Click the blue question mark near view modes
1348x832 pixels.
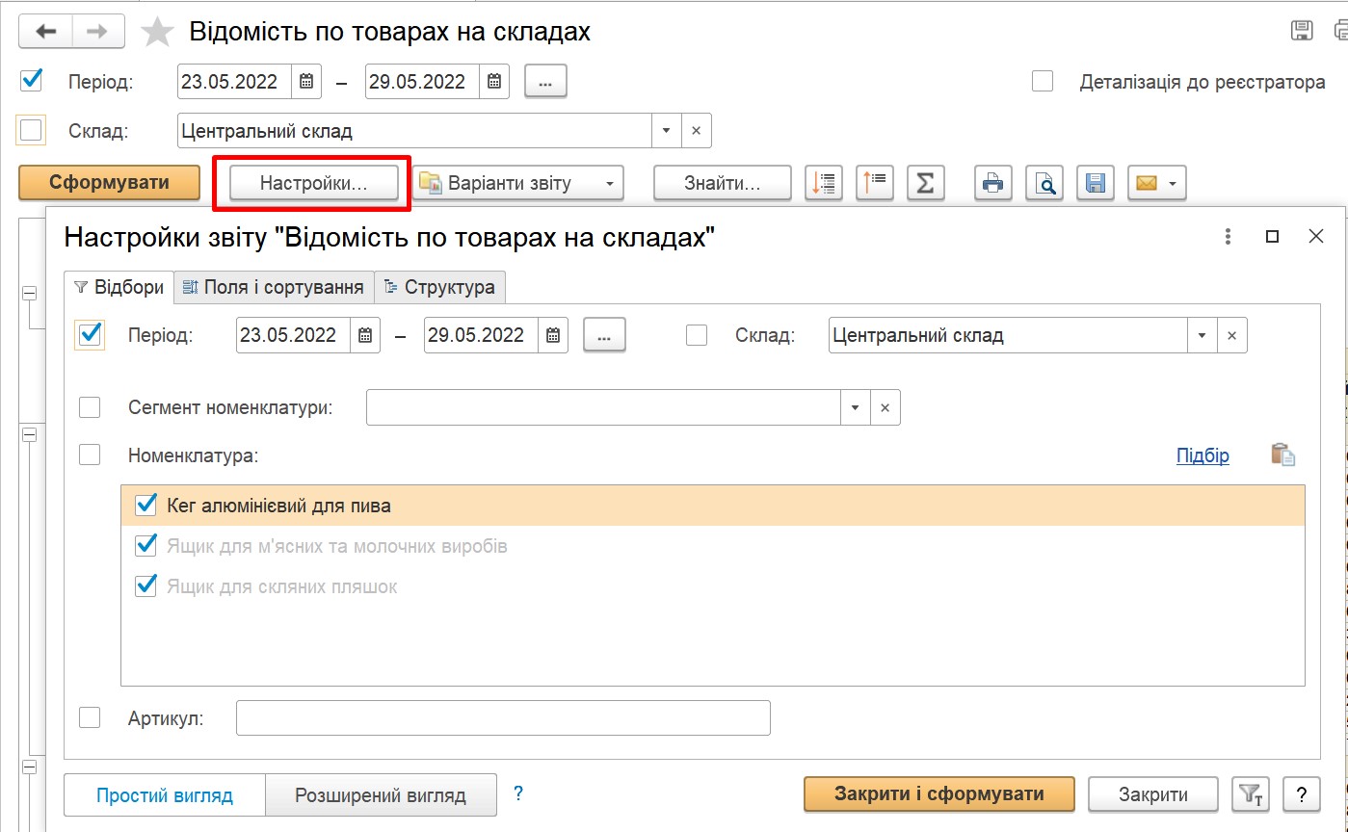click(518, 793)
